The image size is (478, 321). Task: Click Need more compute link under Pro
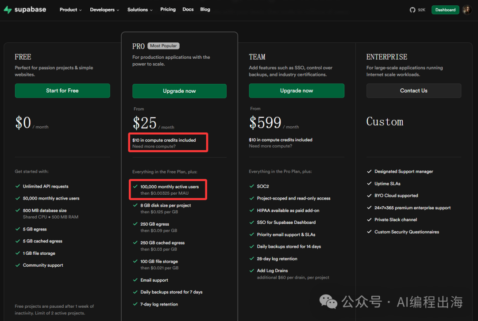154,146
